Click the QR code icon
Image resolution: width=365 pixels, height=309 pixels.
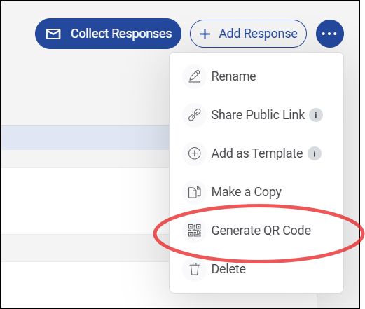[x=194, y=231]
